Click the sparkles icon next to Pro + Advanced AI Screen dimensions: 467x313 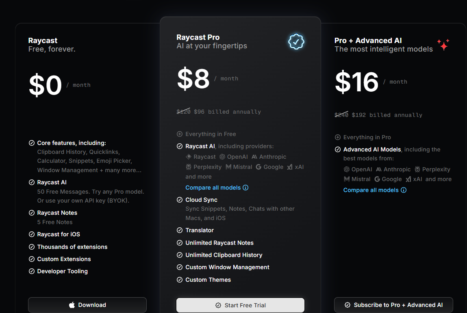pyautogui.click(x=443, y=45)
